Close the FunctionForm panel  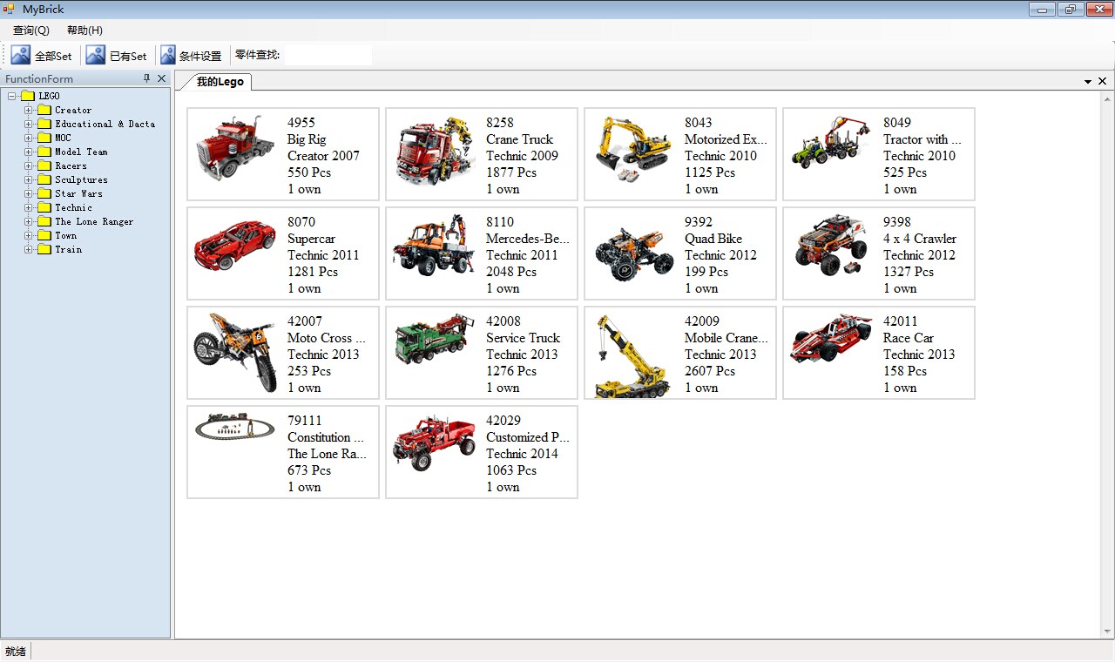(161, 78)
